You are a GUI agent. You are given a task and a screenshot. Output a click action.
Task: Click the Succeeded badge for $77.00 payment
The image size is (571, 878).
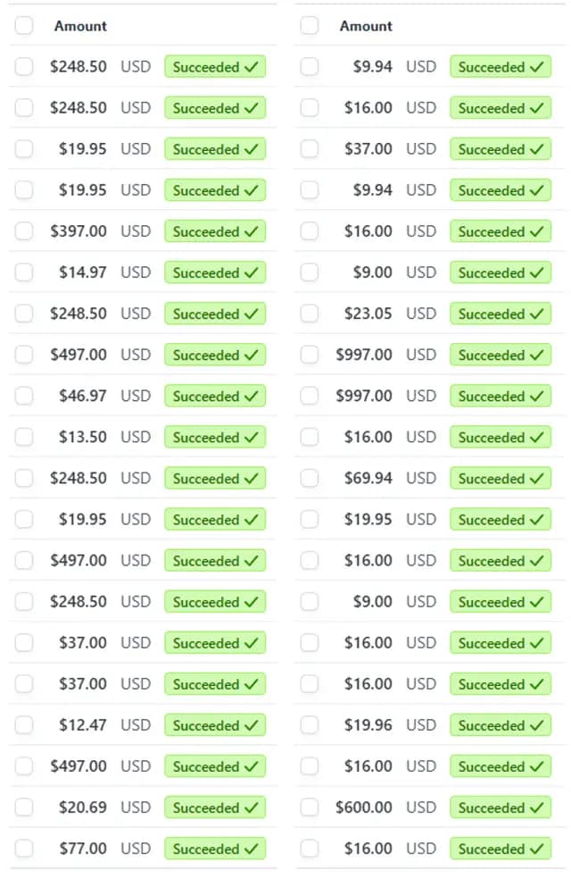click(x=215, y=849)
